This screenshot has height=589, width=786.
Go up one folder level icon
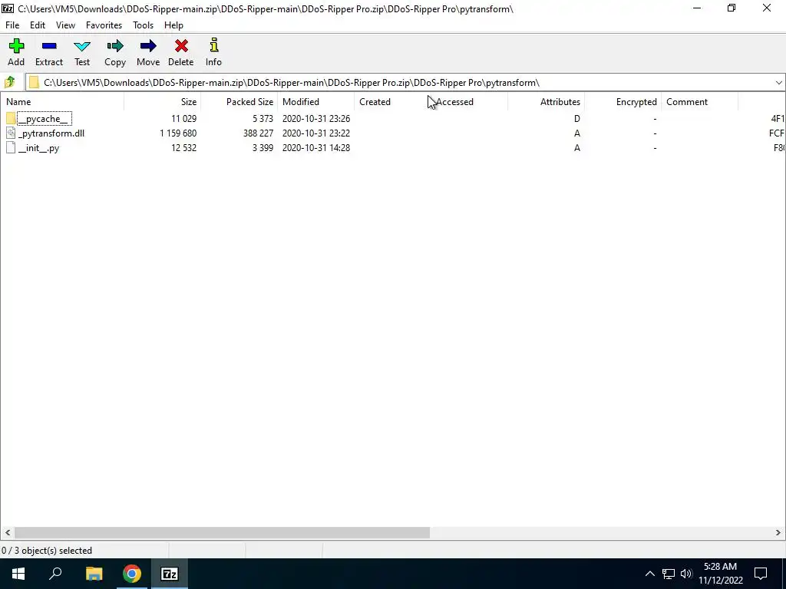[9, 82]
